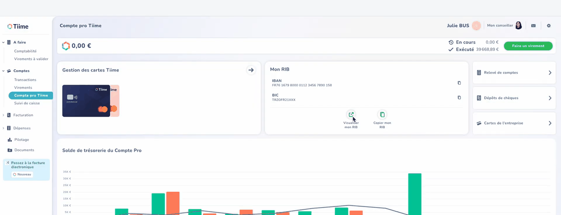
Task: Open card management arrow button
Action: point(251,70)
